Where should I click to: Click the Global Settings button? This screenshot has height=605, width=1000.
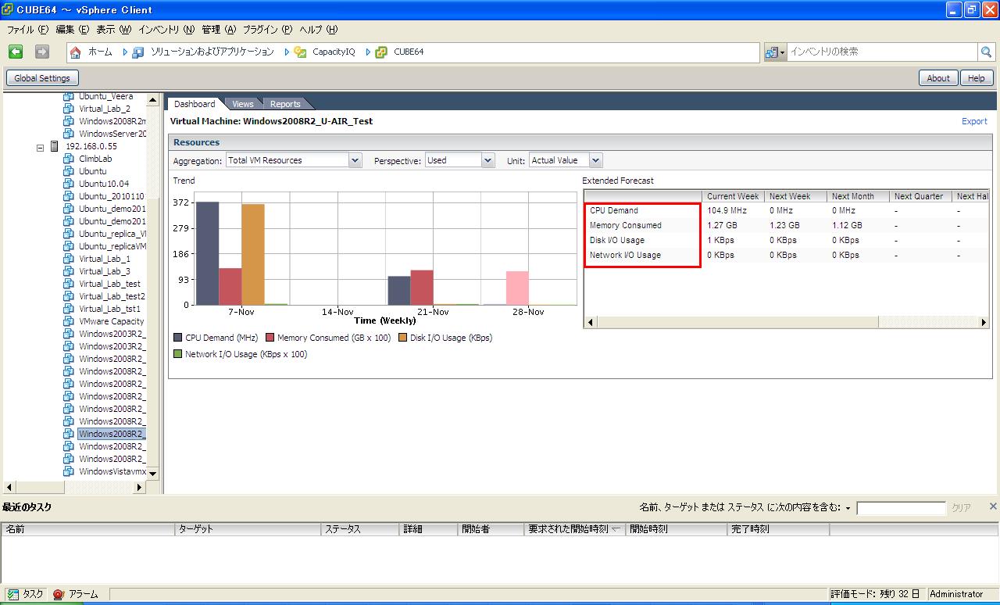[x=42, y=78]
